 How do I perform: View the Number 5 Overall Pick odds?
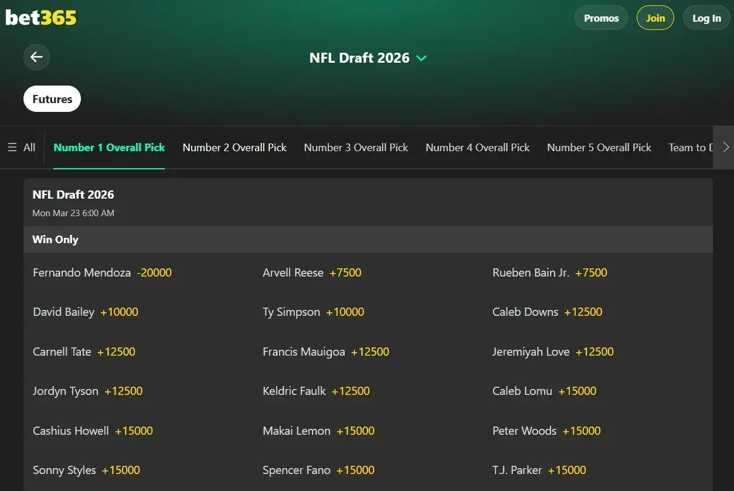coord(599,147)
